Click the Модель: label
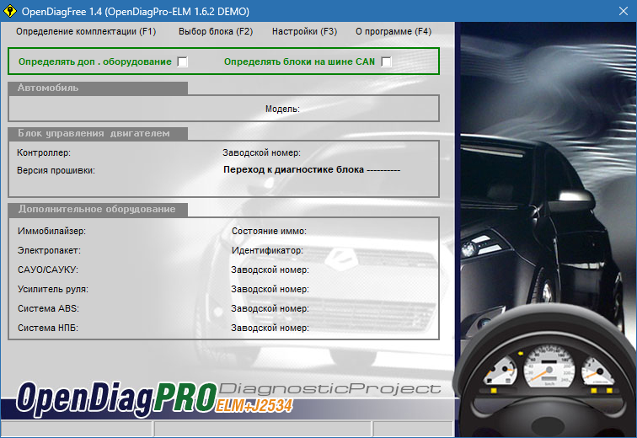The image size is (637, 438). point(282,109)
